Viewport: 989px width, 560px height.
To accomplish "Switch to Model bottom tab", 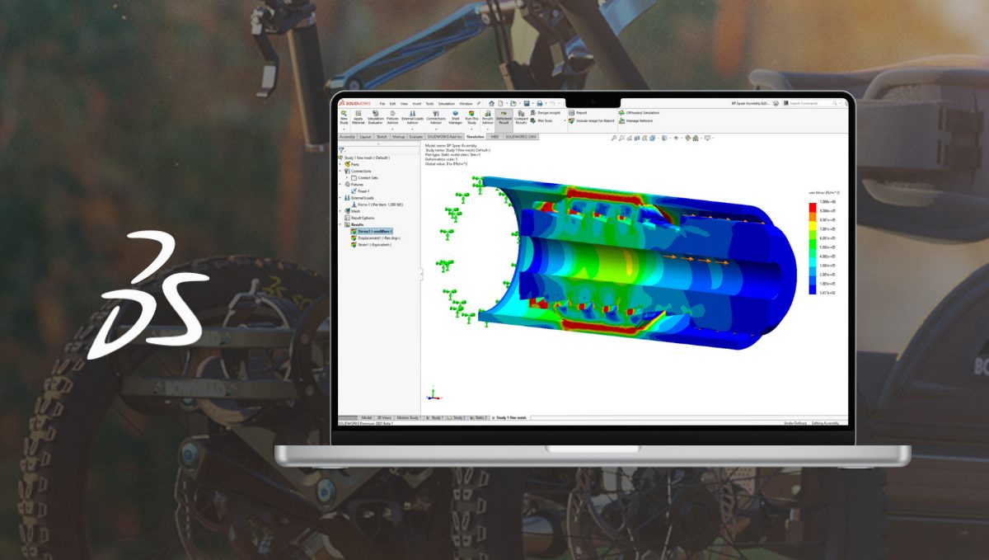I will [x=367, y=418].
